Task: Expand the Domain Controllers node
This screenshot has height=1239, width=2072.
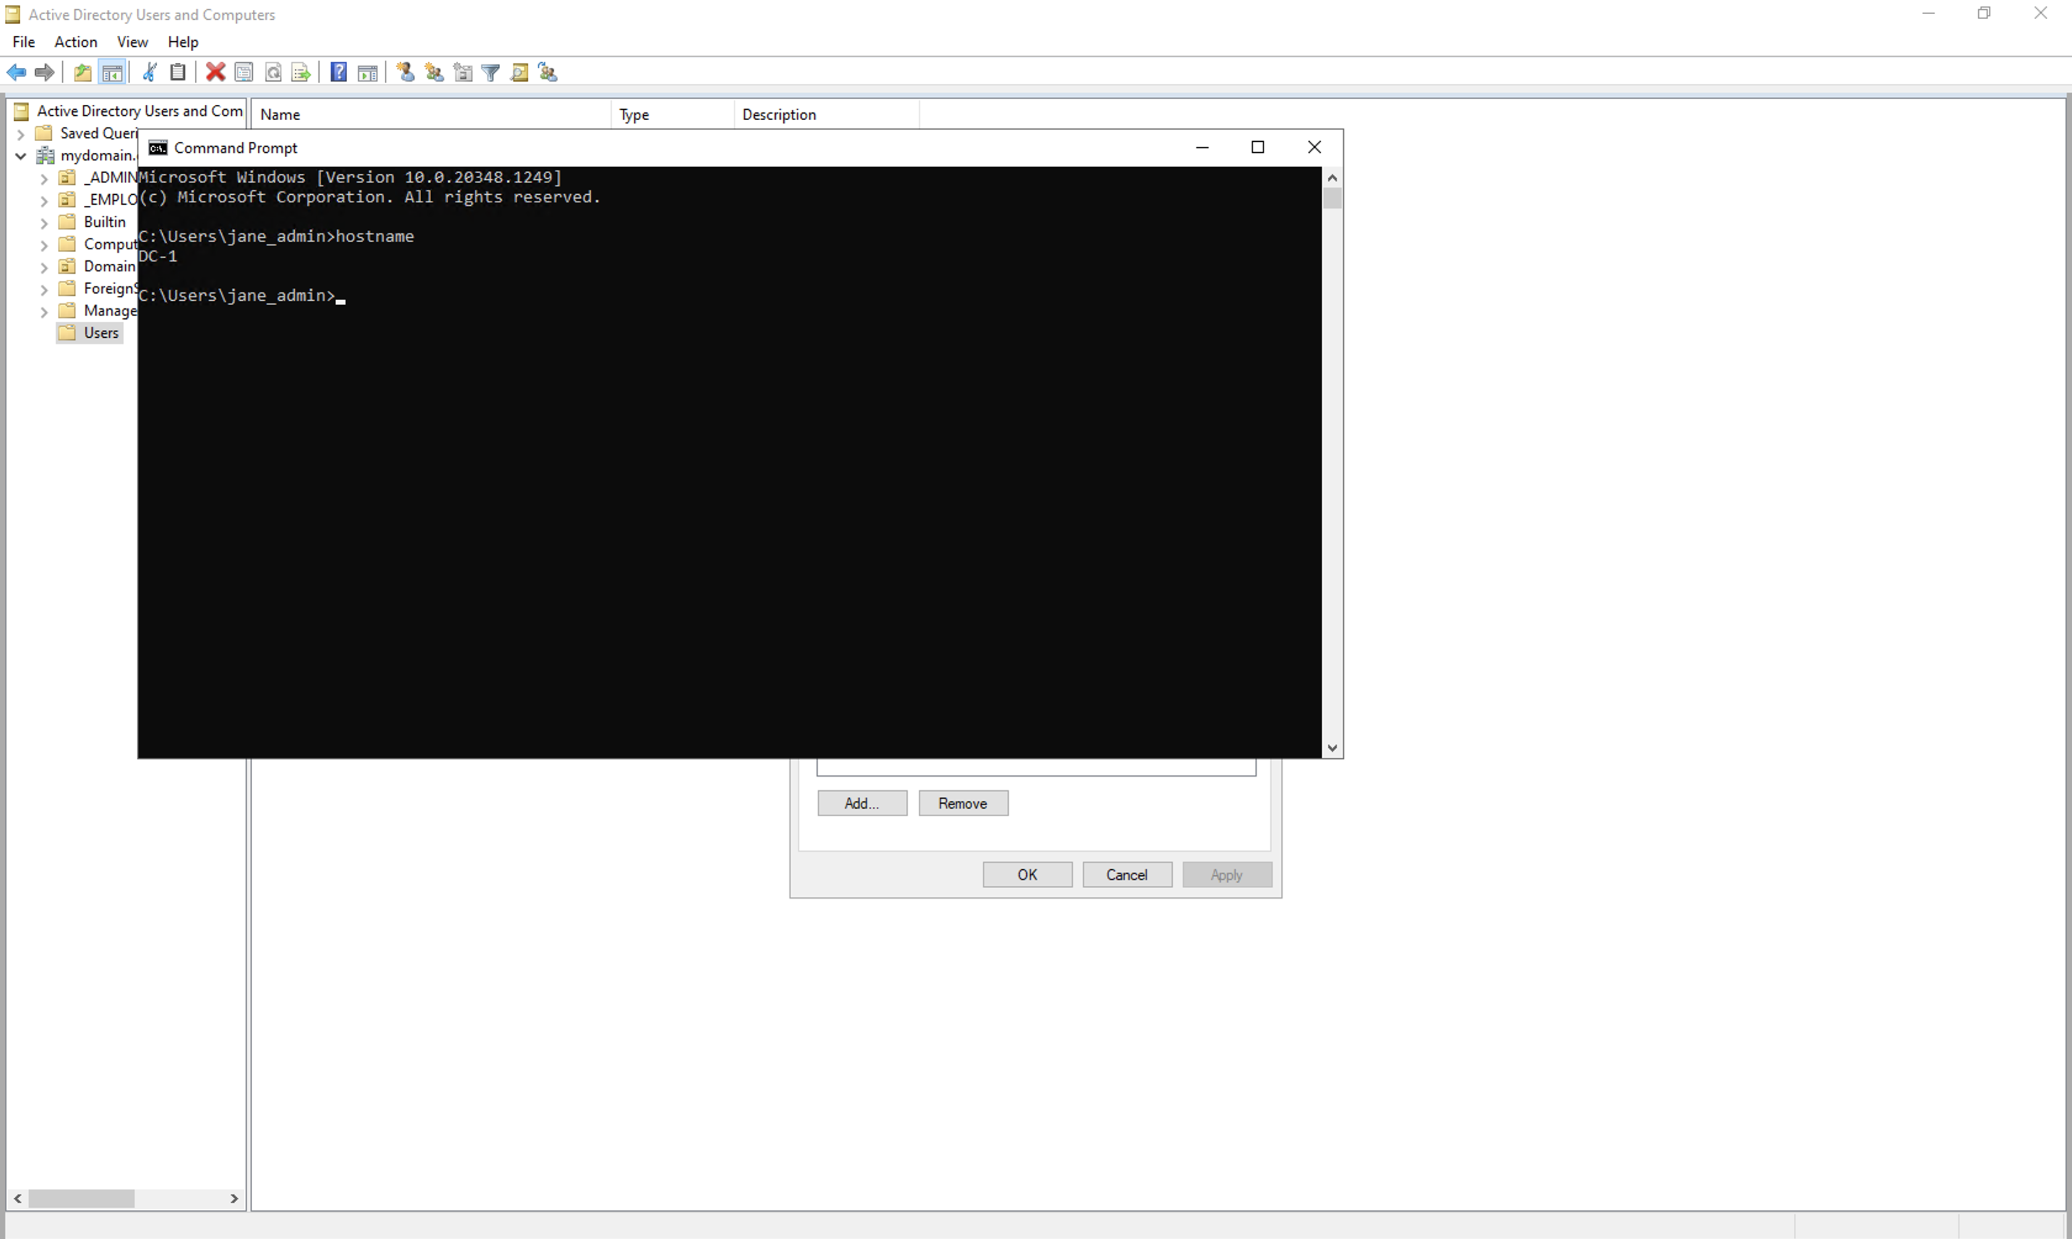Action: pos(44,267)
